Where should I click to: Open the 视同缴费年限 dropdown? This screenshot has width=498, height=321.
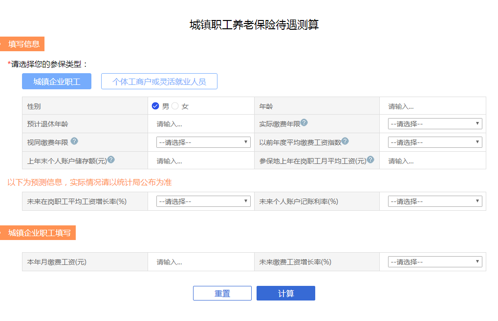(x=203, y=142)
